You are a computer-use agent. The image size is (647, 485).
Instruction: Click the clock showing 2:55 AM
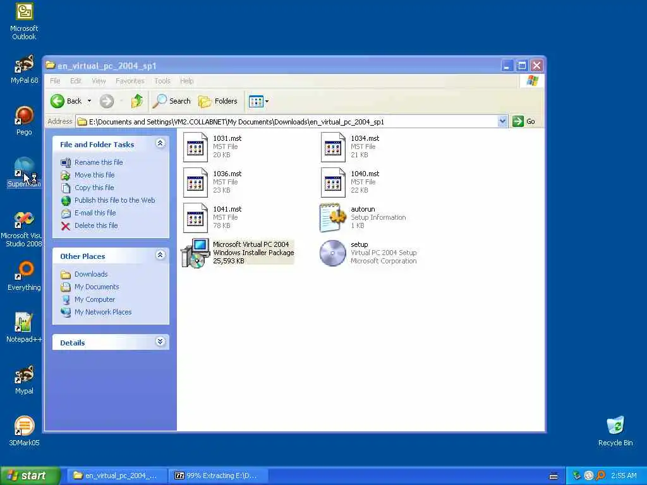pyautogui.click(x=624, y=476)
